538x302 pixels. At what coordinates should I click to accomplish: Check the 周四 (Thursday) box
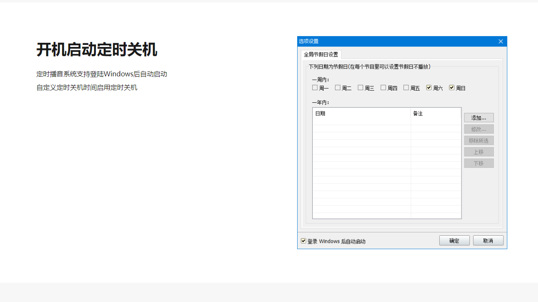pyautogui.click(x=383, y=87)
